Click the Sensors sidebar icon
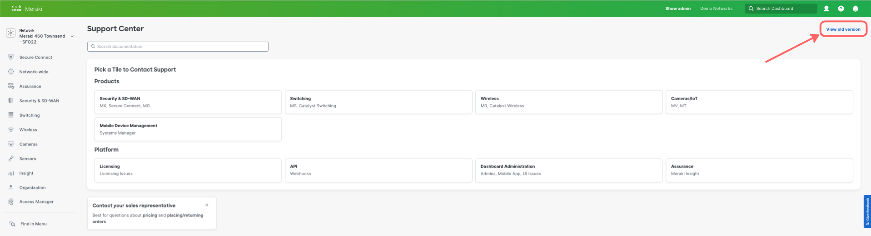Screen dimensions: 871x236 point(11,159)
